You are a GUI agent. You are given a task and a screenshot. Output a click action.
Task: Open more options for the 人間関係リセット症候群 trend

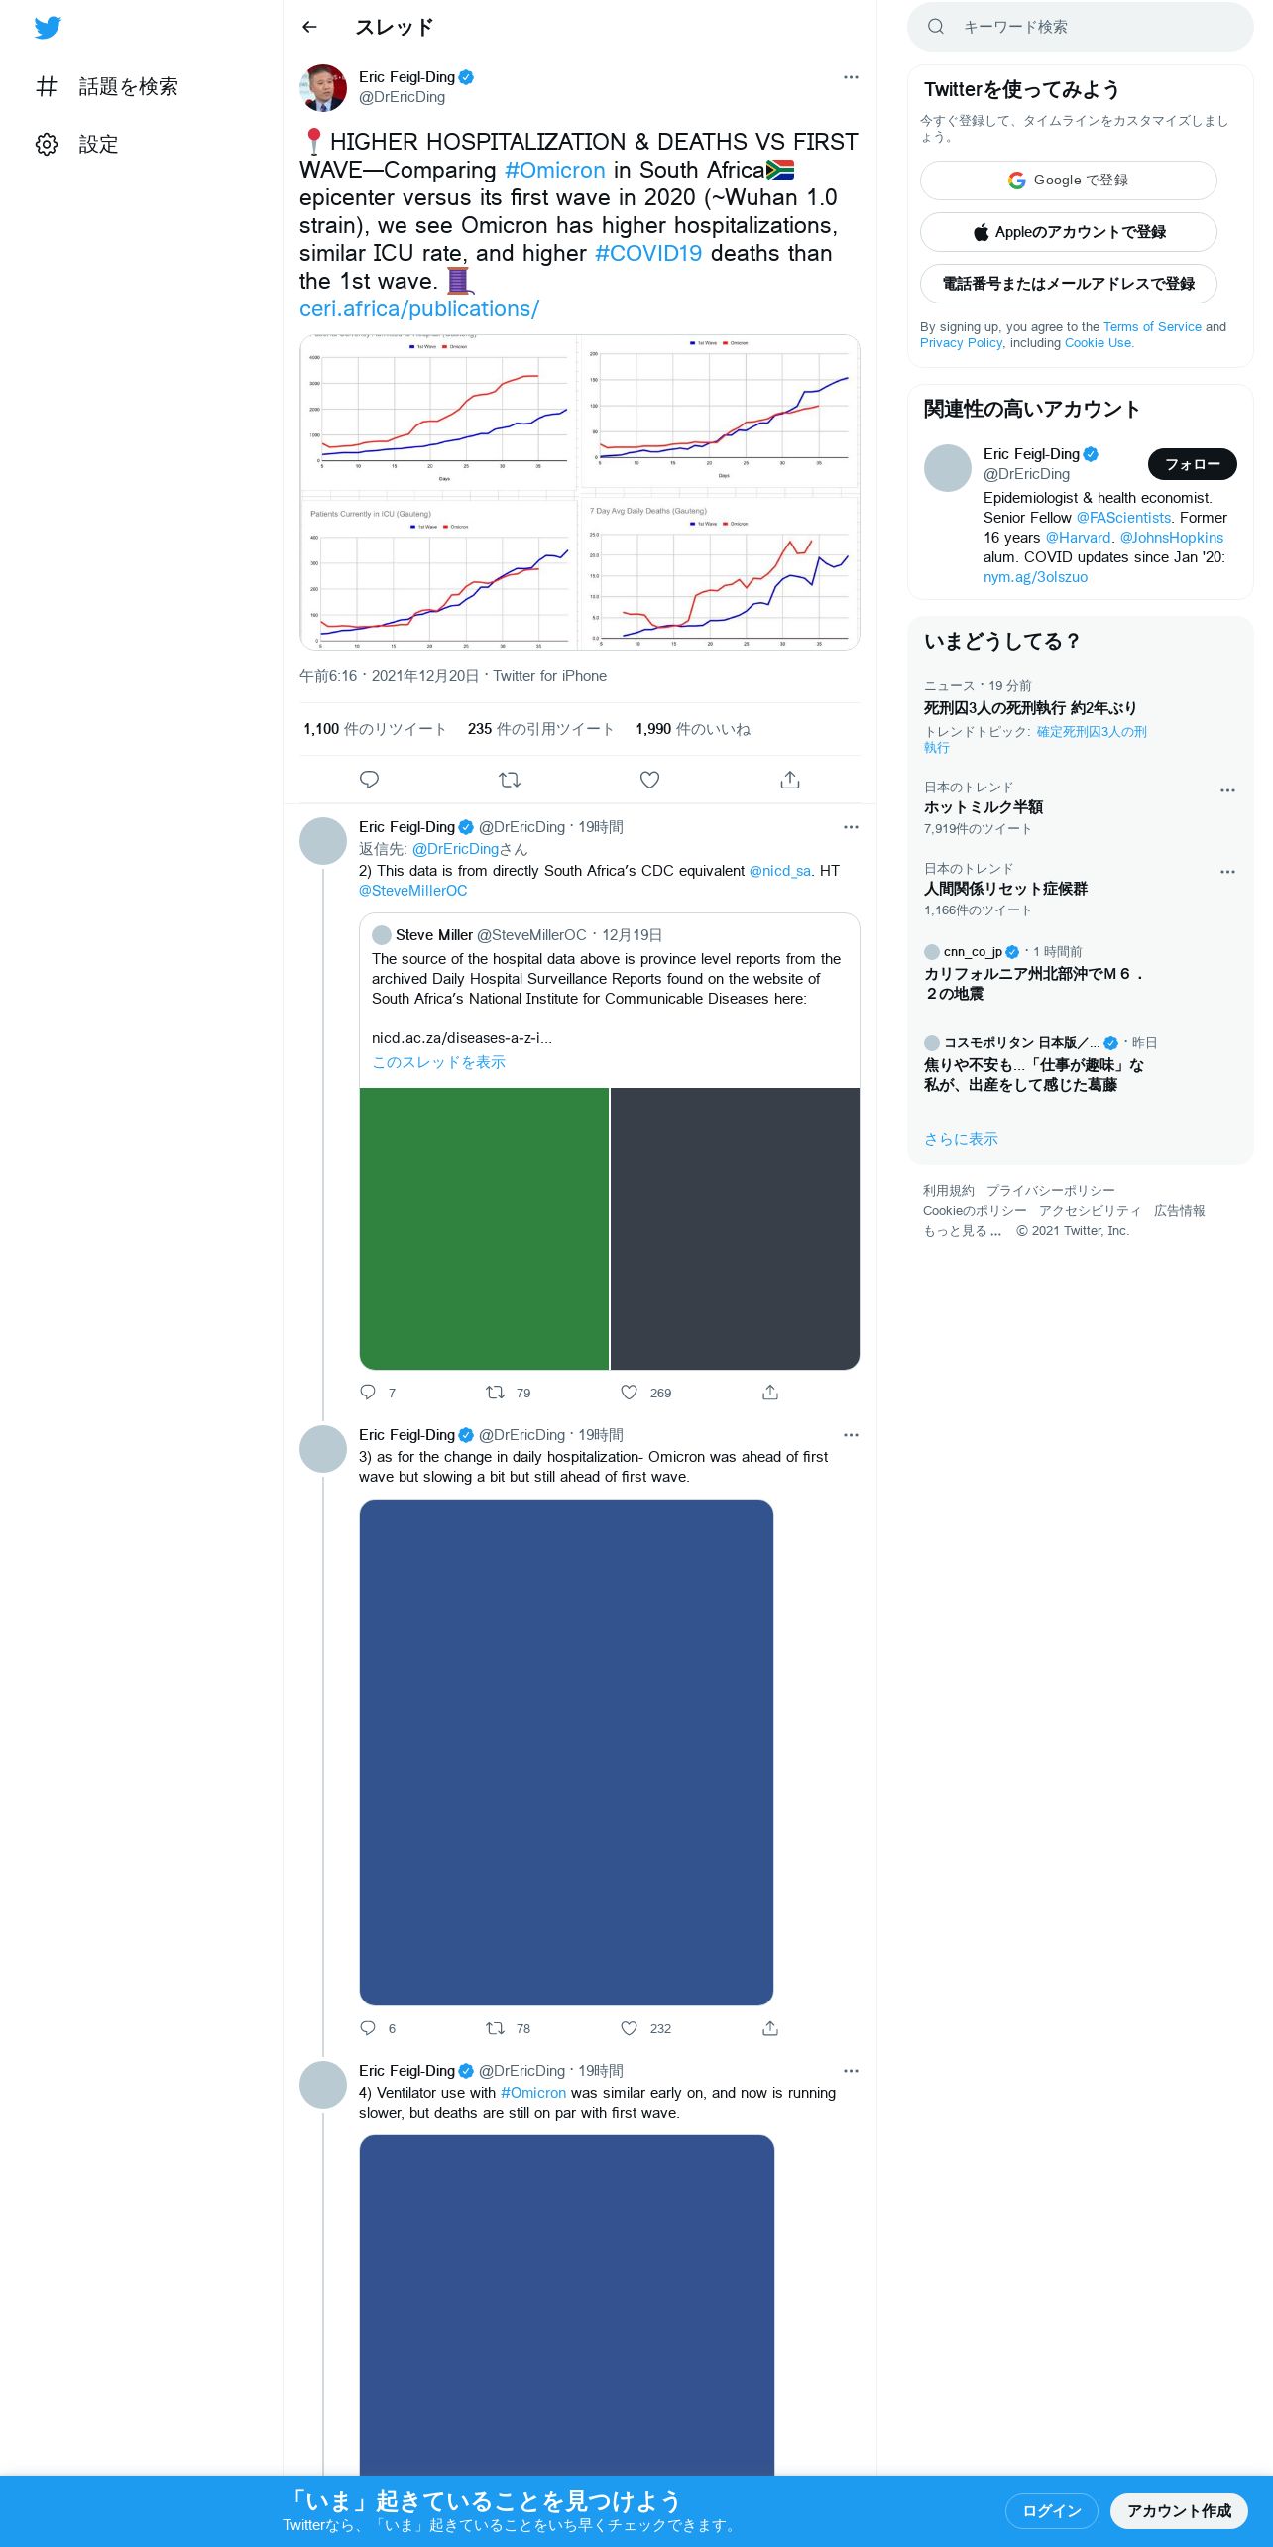[1227, 872]
